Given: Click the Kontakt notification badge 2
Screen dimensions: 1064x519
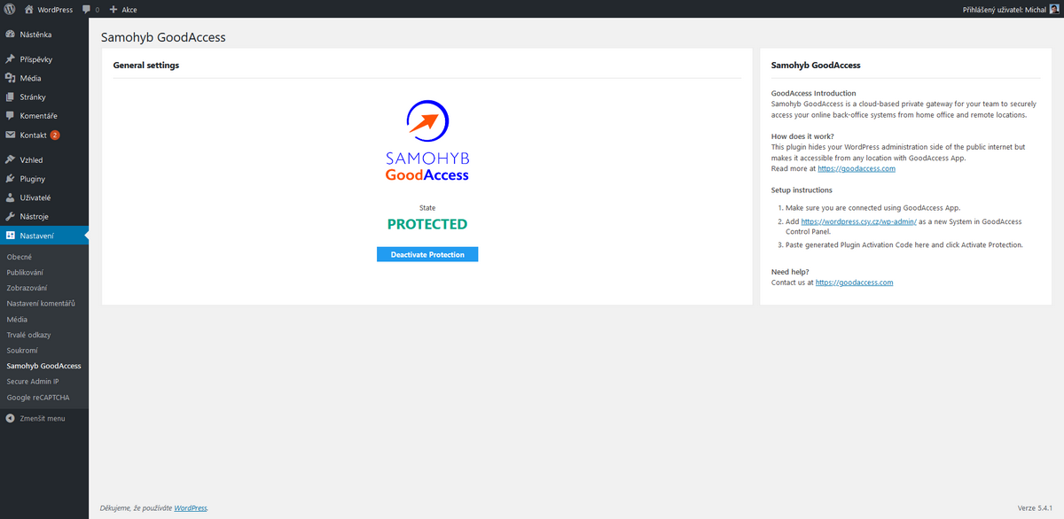Looking at the screenshot, I should click(55, 136).
